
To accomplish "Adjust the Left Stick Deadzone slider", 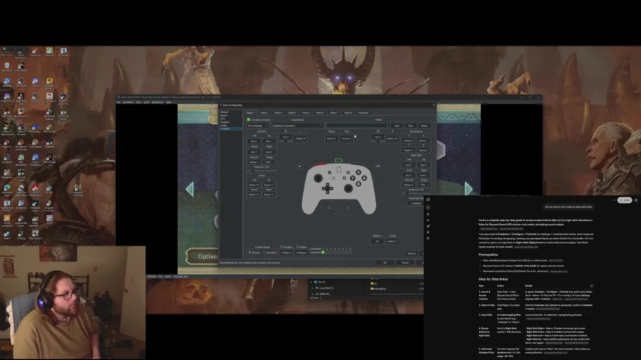I will pos(261,171).
